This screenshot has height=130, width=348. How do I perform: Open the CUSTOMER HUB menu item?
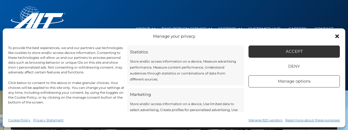coord(264,28)
